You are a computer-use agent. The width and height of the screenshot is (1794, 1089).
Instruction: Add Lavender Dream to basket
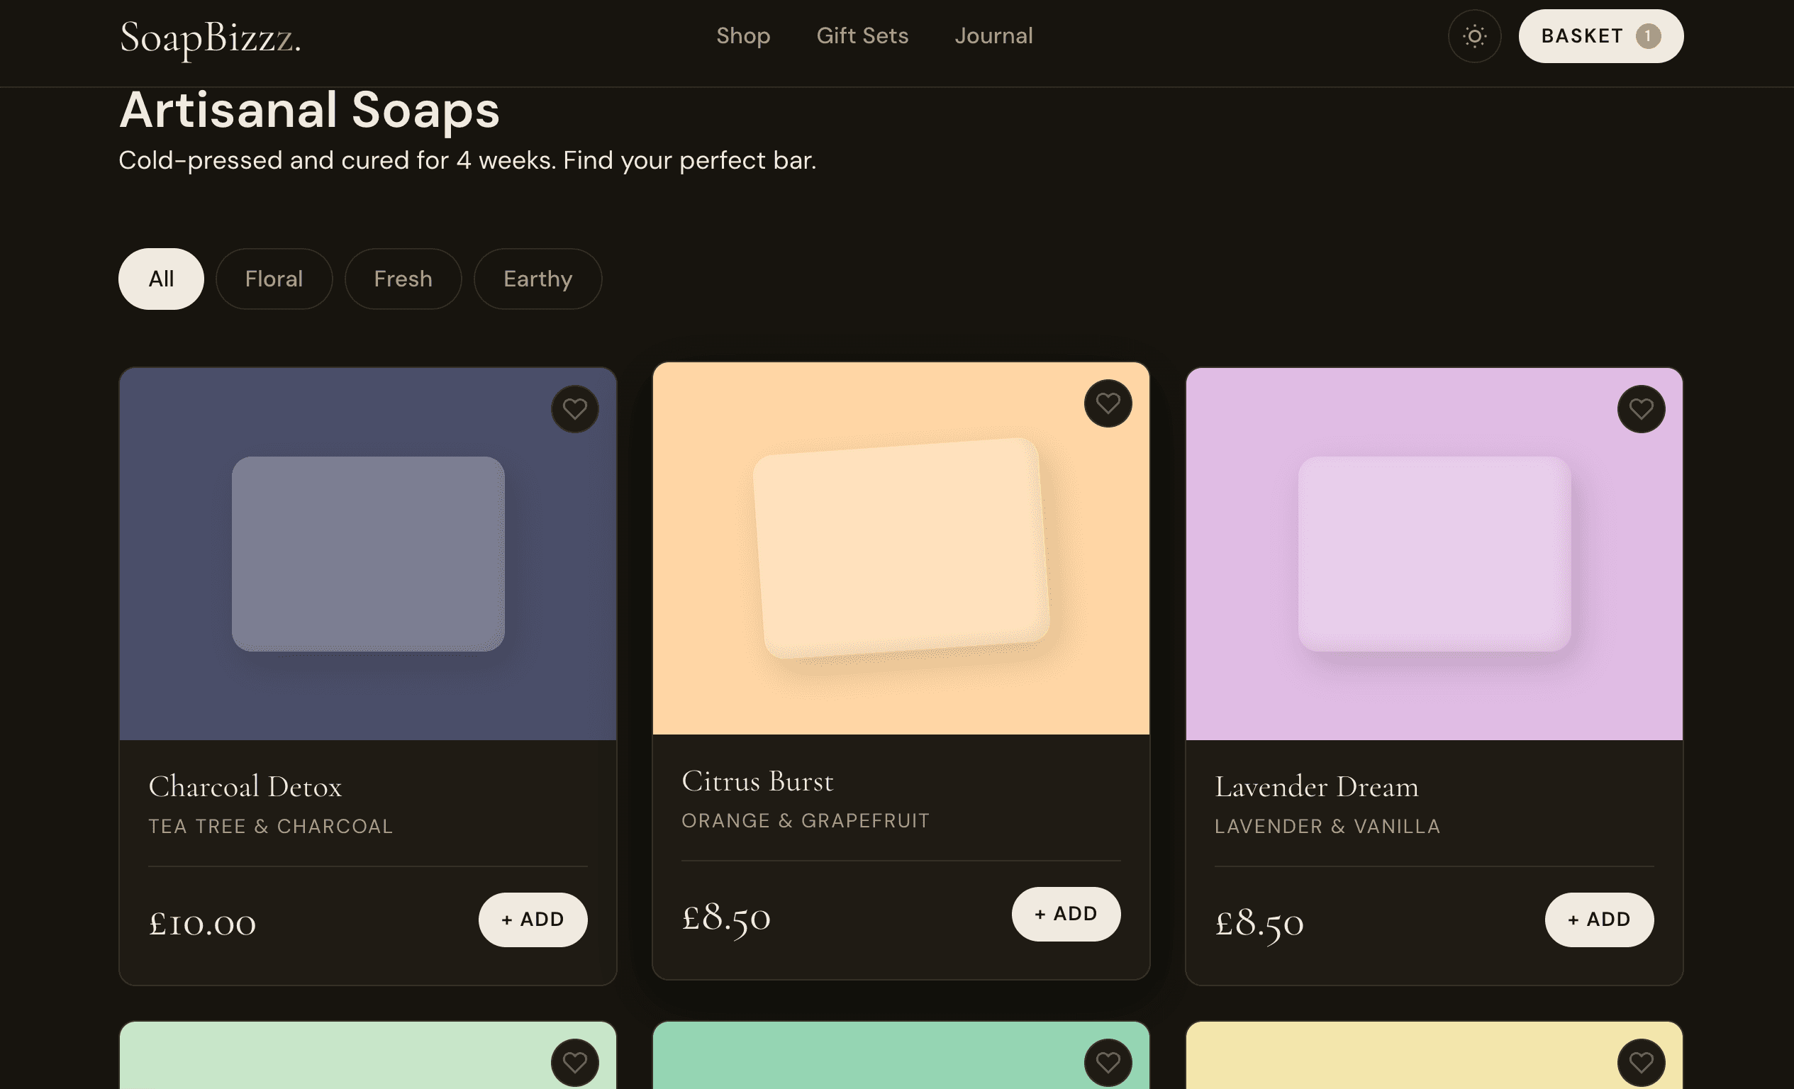point(1599,920)
